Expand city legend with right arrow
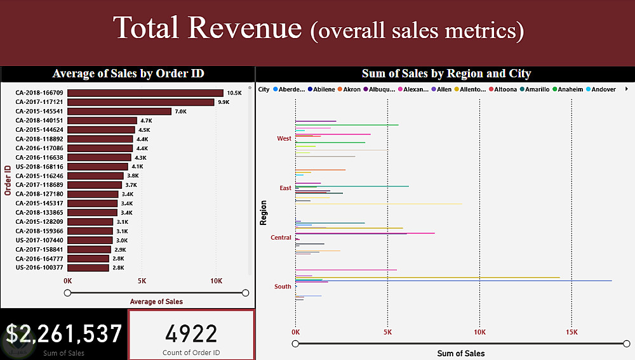635x360 pixels. [627, 89]
